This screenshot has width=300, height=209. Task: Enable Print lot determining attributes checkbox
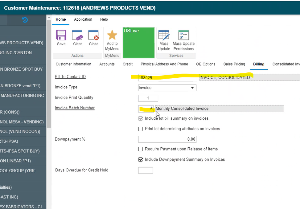[141, 129]
